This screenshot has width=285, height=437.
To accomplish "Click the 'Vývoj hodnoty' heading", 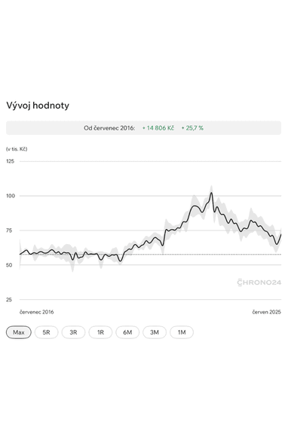I will pyautogui.click(x=38, y=105).
